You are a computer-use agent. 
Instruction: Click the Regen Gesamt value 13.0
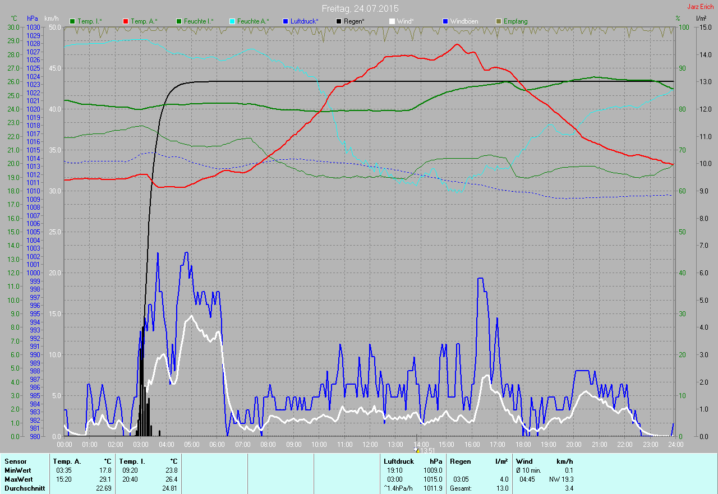pos(503,488)
